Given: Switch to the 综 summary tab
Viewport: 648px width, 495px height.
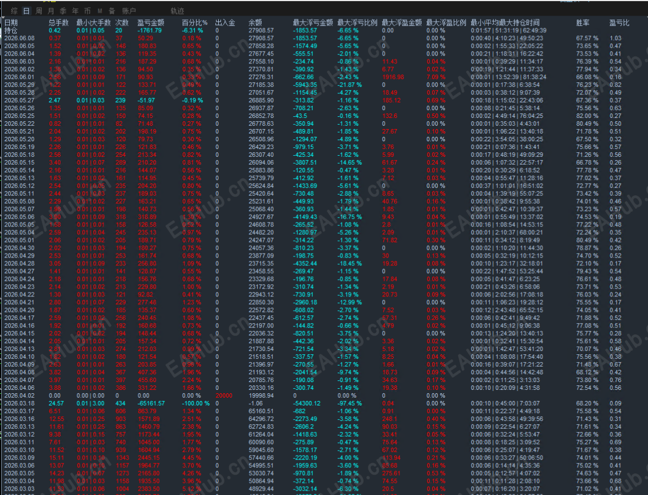Looking at the screenshot, I should (x=14, y=11).
